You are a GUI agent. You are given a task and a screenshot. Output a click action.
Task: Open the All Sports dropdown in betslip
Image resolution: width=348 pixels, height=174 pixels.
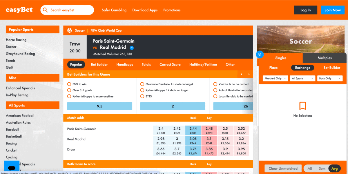coord(302,78)
